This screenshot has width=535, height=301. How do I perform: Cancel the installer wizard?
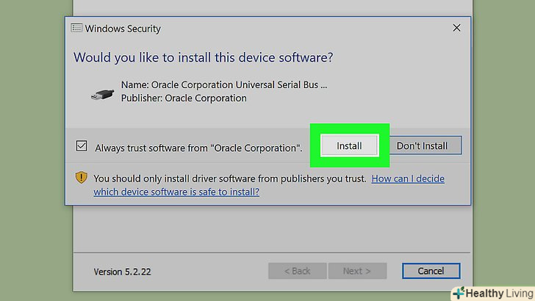(431, 271)
